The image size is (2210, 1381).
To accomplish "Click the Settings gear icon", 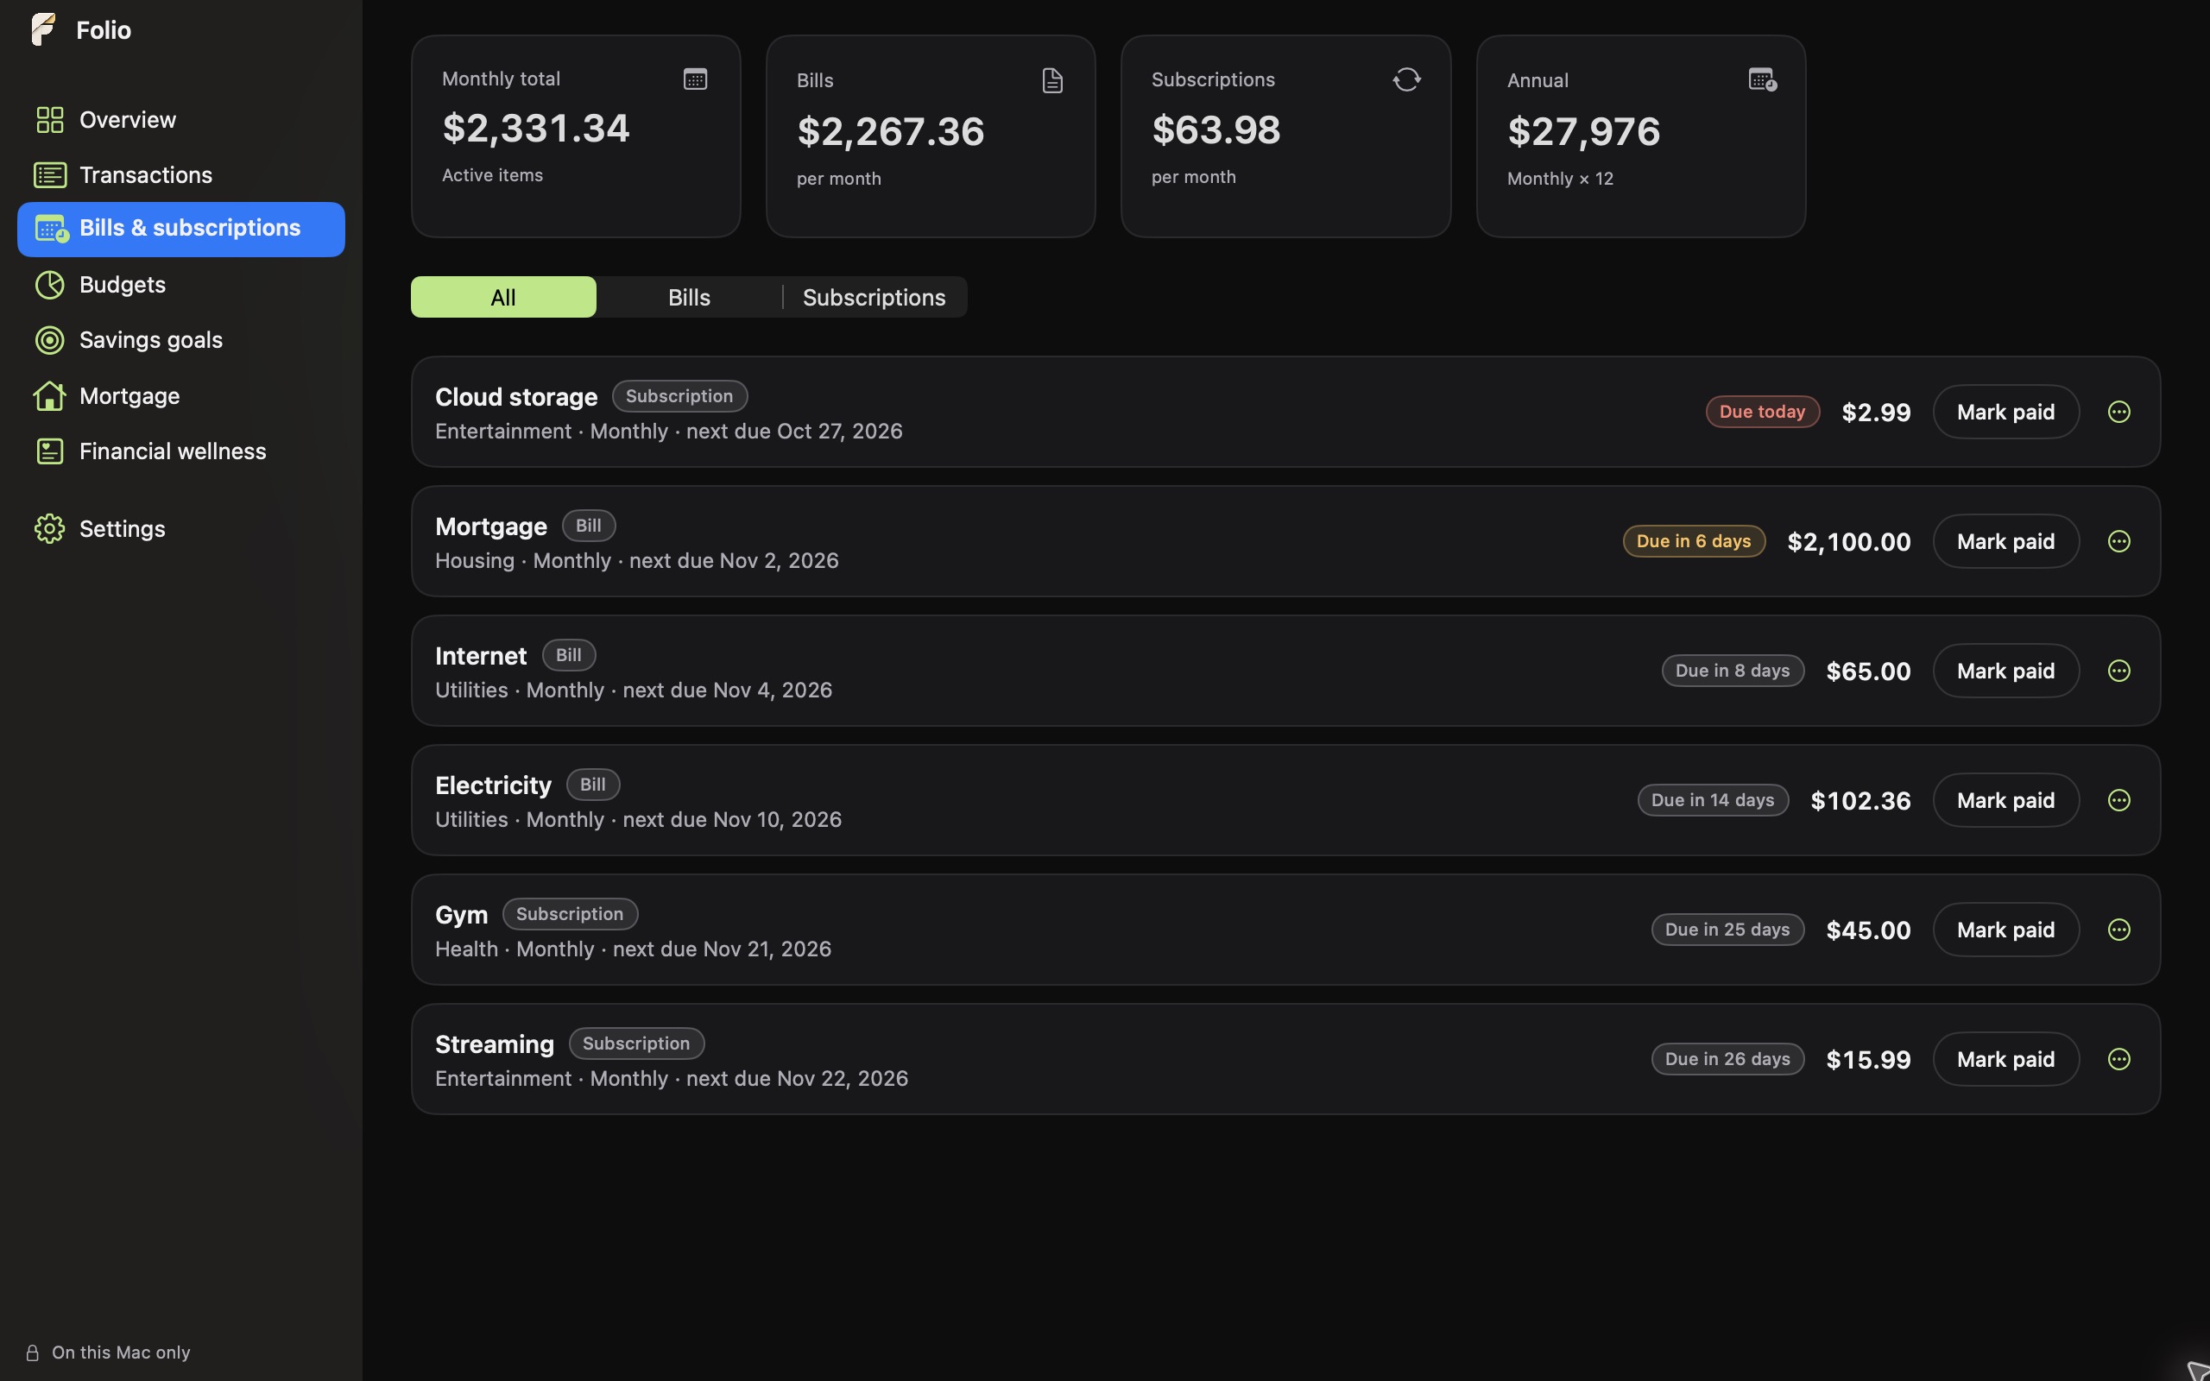I will [49, 529].
